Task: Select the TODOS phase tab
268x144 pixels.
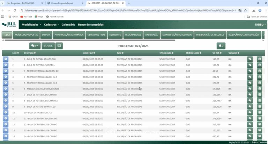Action: 7,35
